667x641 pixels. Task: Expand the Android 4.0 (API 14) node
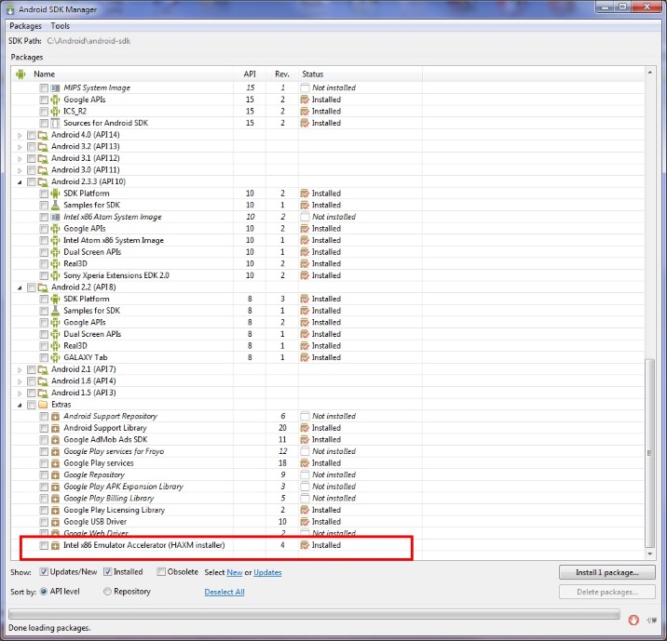[20, 136]
